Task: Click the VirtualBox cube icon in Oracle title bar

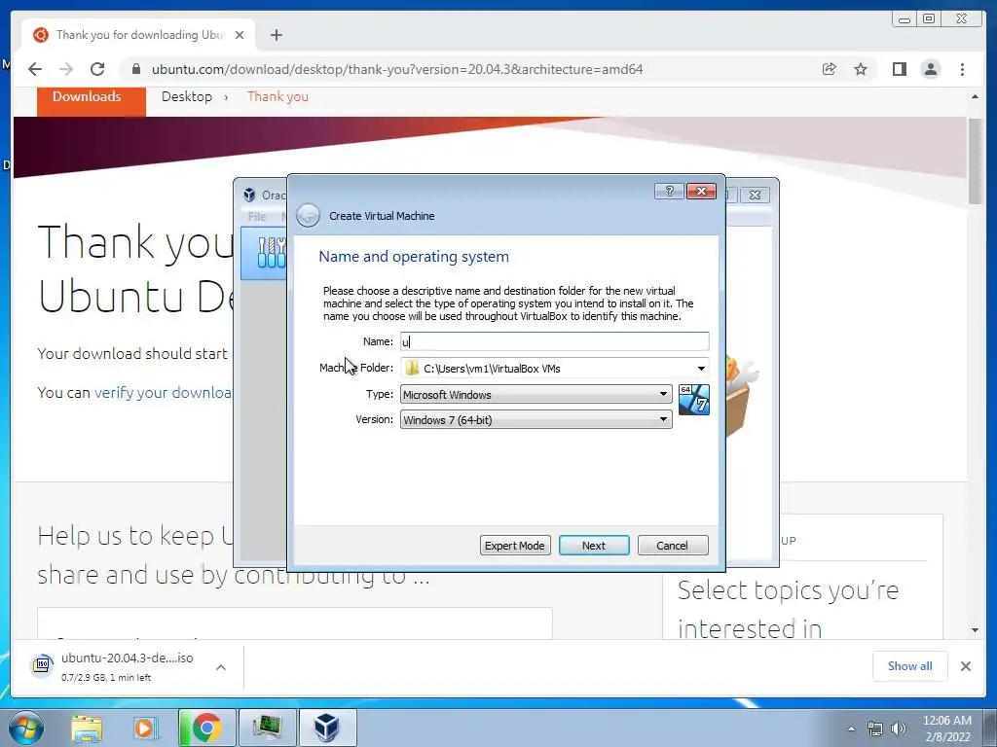Action: point(249,195)
